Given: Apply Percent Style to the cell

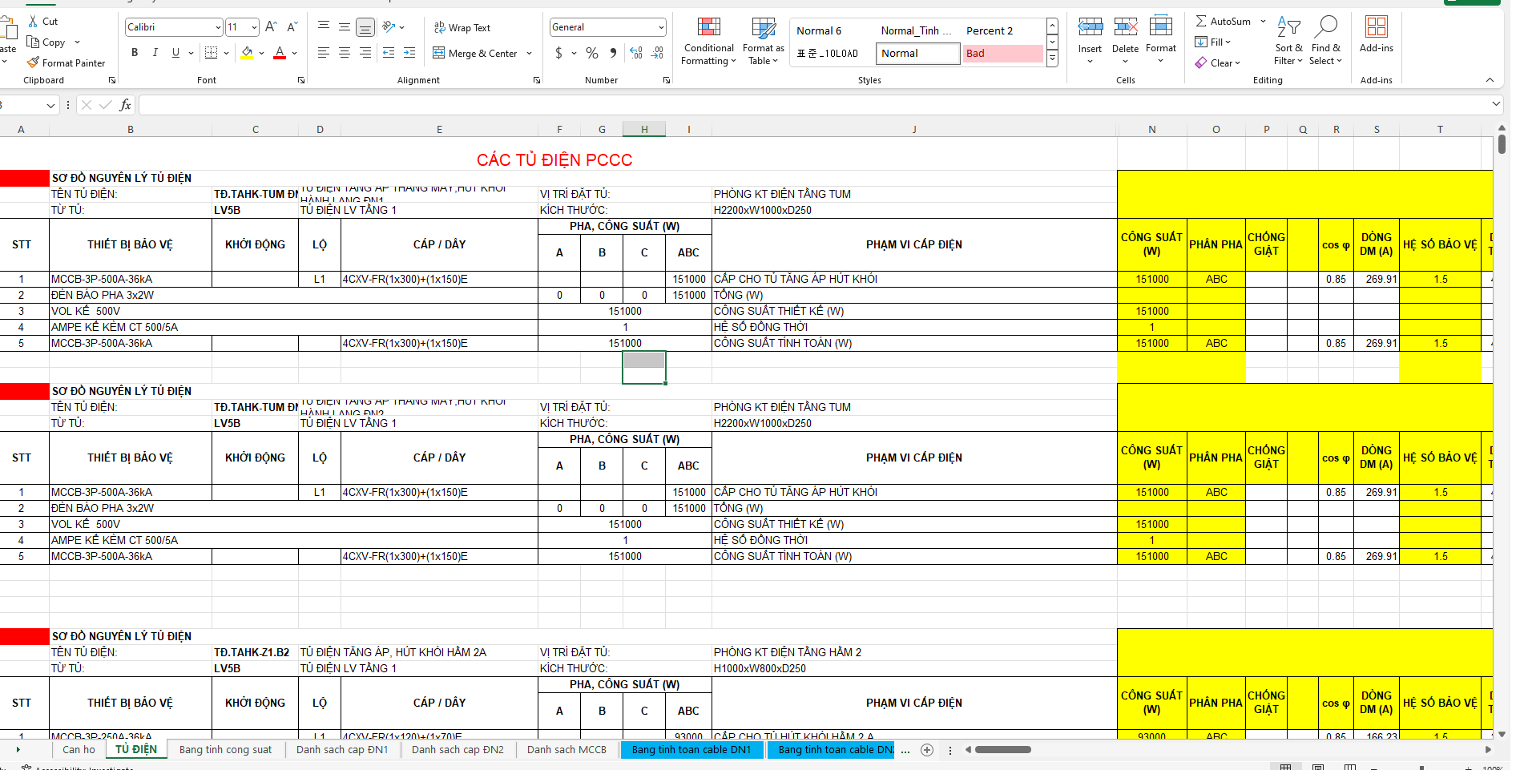Looking at the screenshot, I should [x=592, y=53].
